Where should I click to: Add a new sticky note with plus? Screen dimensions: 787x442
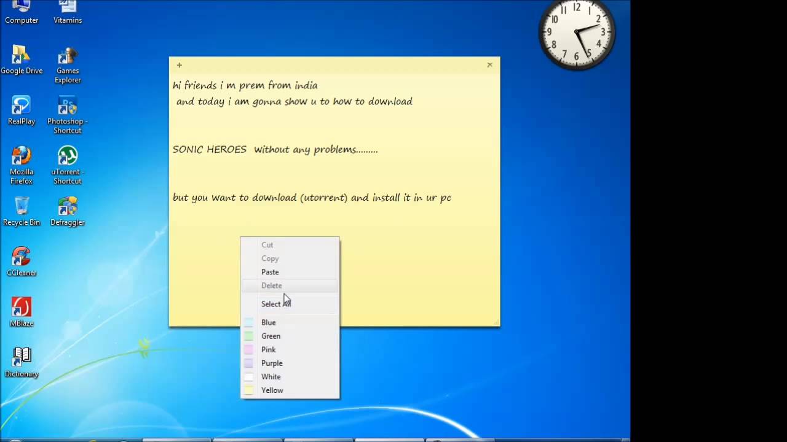pyautogui.click(x=179, y=65)
